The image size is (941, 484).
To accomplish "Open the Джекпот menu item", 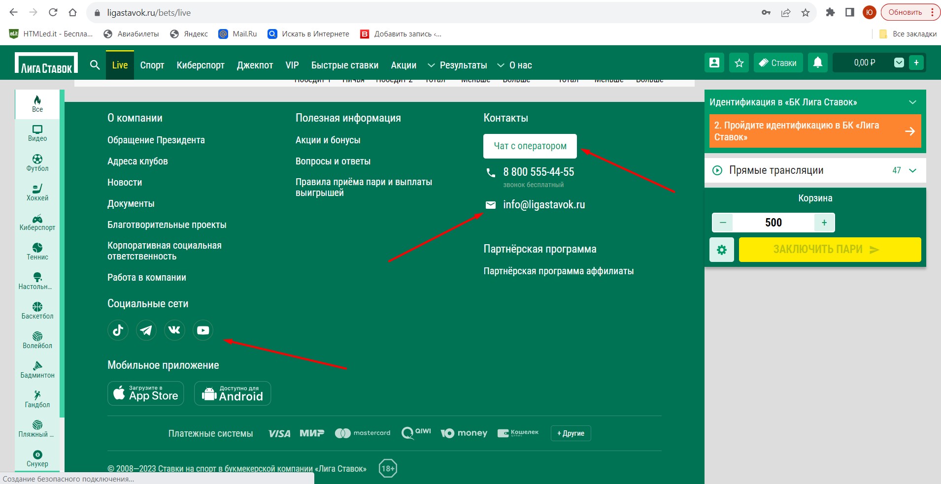I will tap(255, 65).
